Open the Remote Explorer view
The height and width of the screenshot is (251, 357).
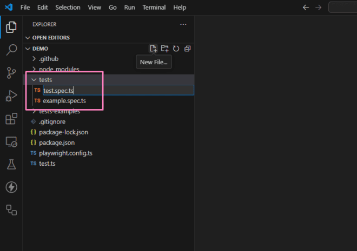pos(11,142)
